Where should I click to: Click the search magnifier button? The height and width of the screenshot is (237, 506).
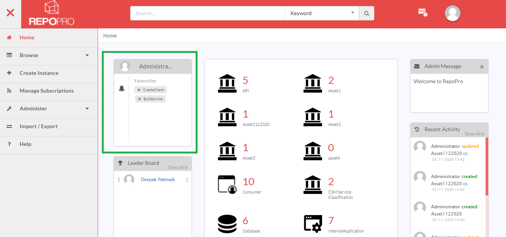click(x=366, y=13)
